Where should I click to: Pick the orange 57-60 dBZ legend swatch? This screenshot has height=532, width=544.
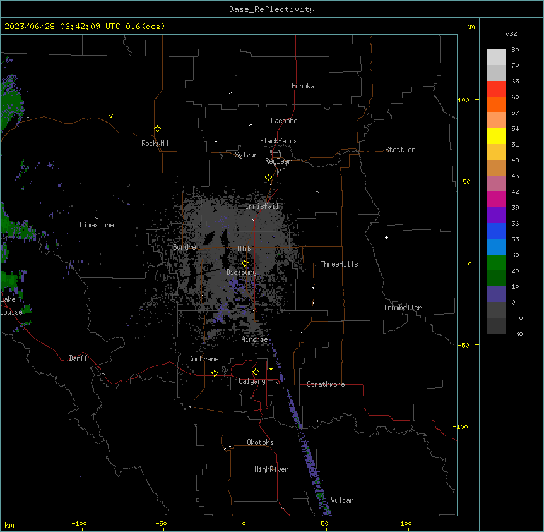[x=496, y=104]
